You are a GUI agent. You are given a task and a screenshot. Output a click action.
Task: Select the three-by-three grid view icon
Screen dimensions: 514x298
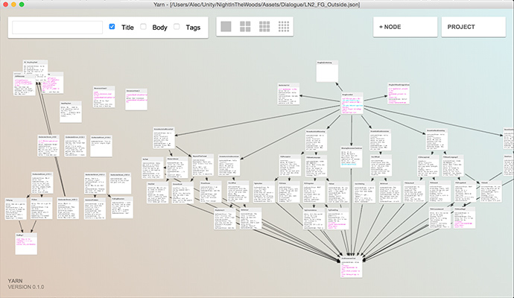click(264, 27)
